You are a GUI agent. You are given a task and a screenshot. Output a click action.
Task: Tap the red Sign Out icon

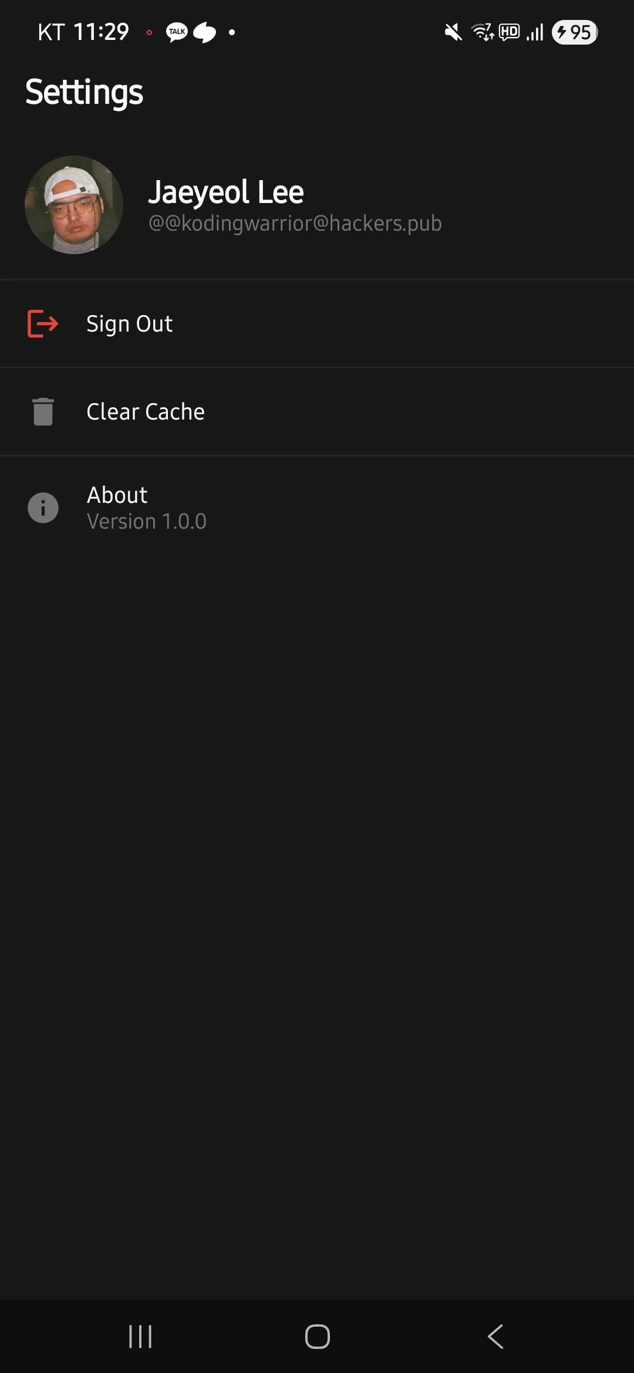(43, 323)
